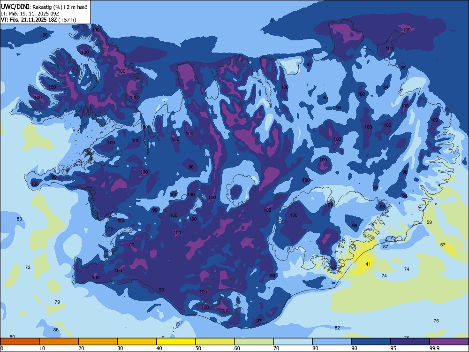Click the legend label '40'
The image size is (469, 352).
[159, 348]
